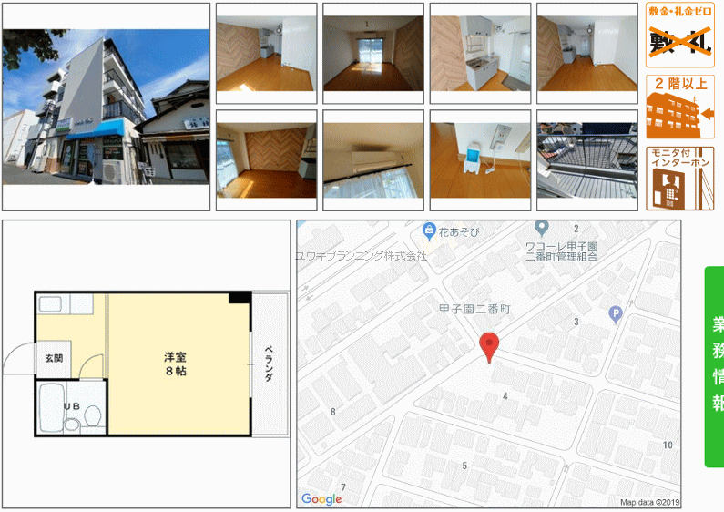Screen dimensions: 724x512
Task: Click the blue parking P marker on map
Action: tap(616, 315)
